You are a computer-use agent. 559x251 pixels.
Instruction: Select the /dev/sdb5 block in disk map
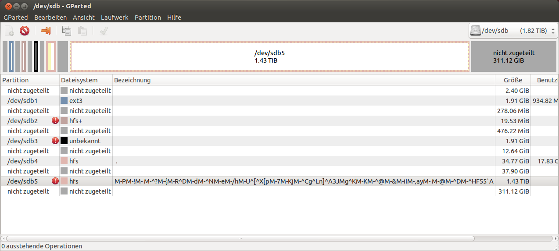point(269,57)
